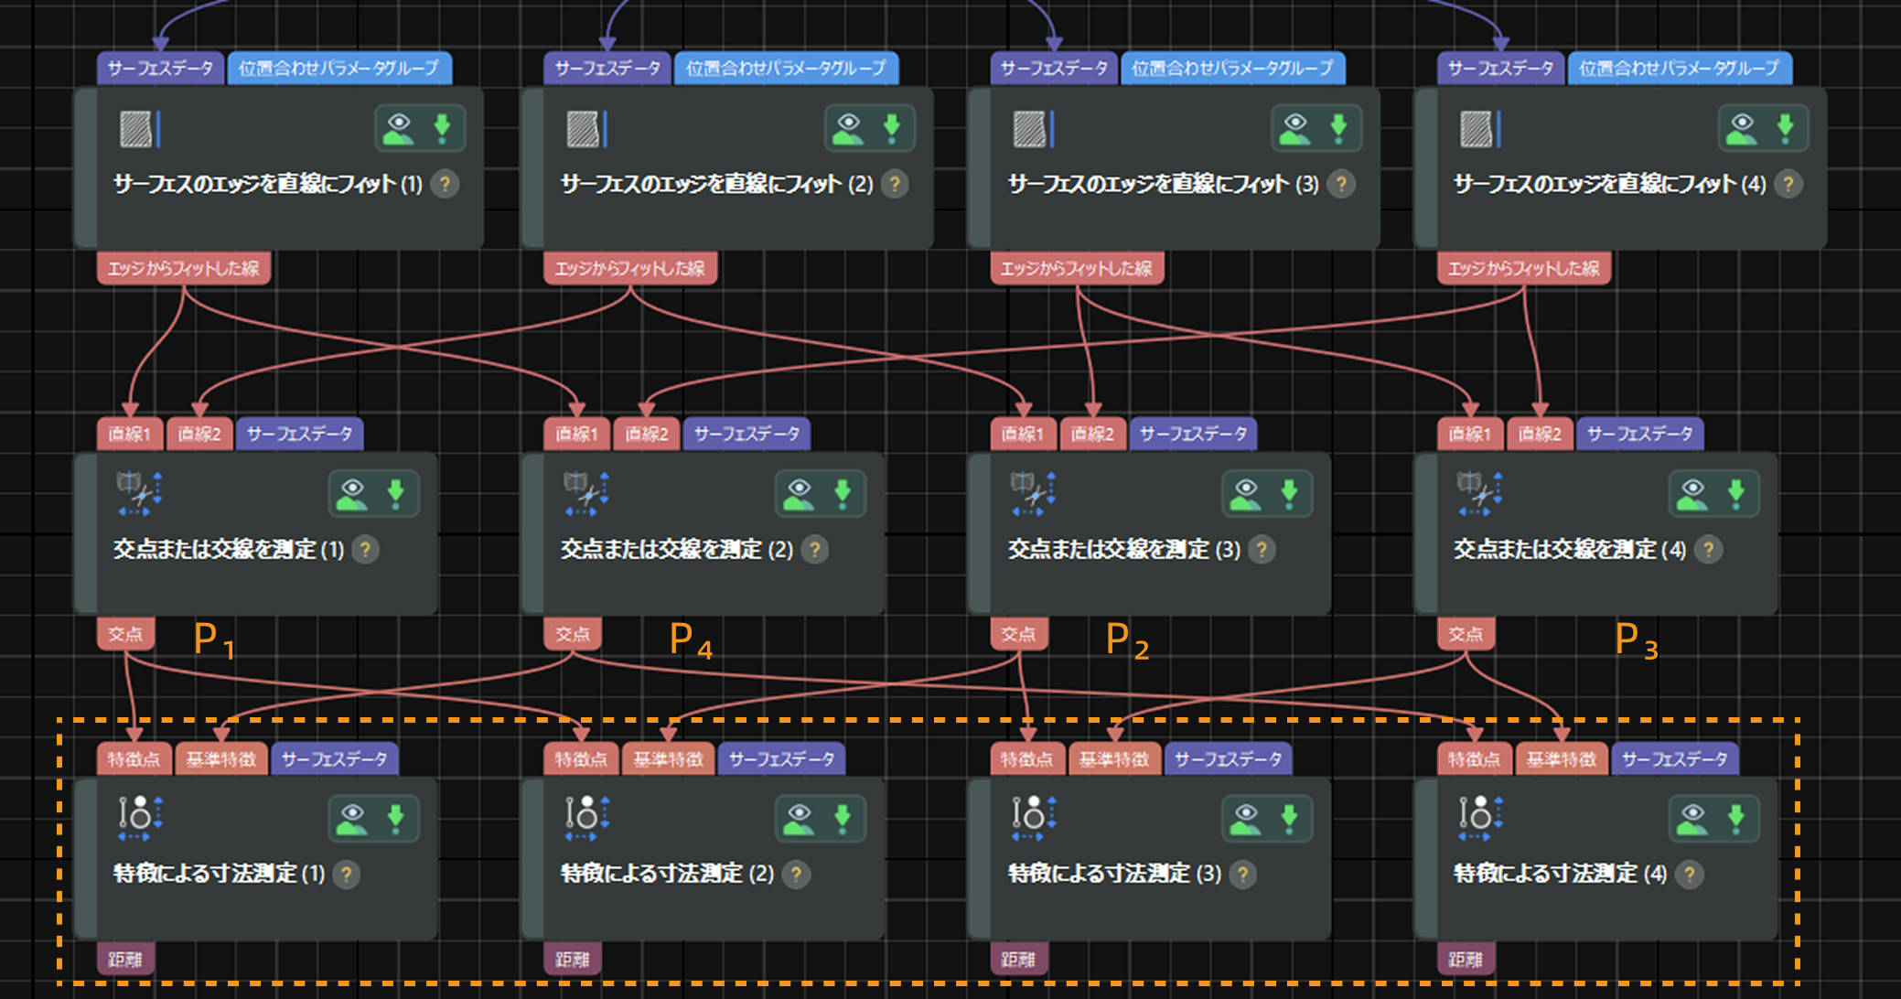Image resolution: width=1901 pixels, height=999 pixels.
Task: Select 交点 output port of intersection step (2)
Action: coord(573,634)
